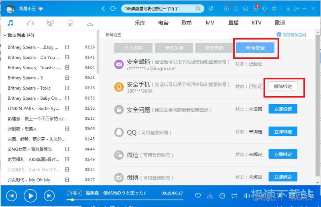Open the 乐库 tab

pyautogui.click(x=140, y=23)
